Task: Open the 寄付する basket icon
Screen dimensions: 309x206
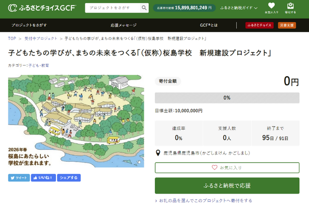Action: click(290, 8)
